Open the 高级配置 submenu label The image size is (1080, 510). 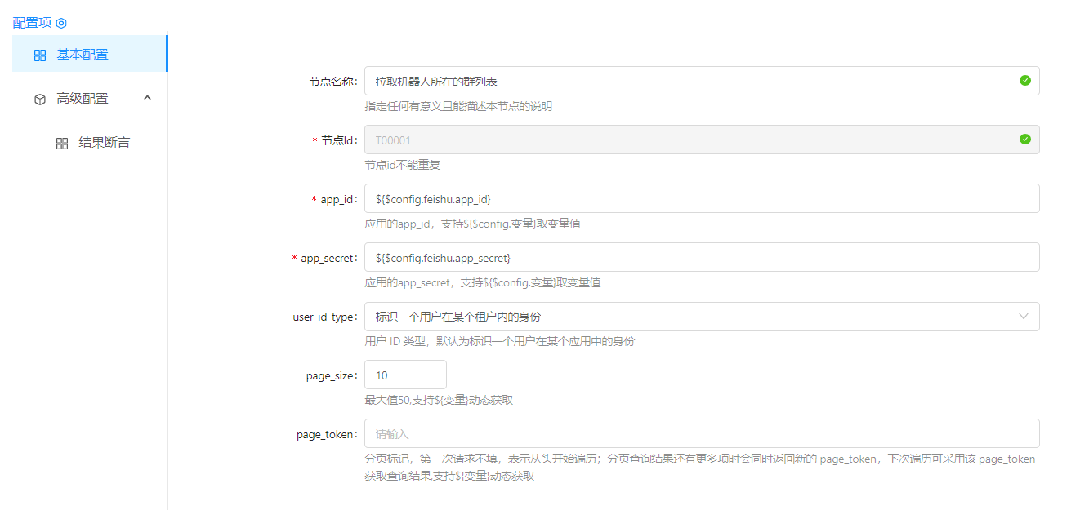[83, 99]
